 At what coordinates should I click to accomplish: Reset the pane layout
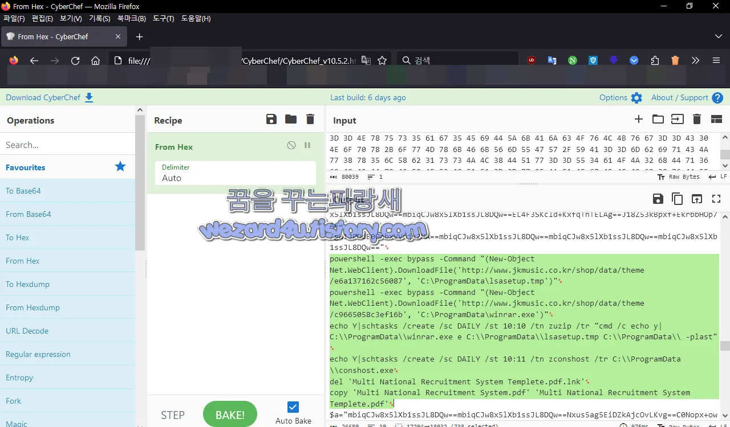coord(716,119)
